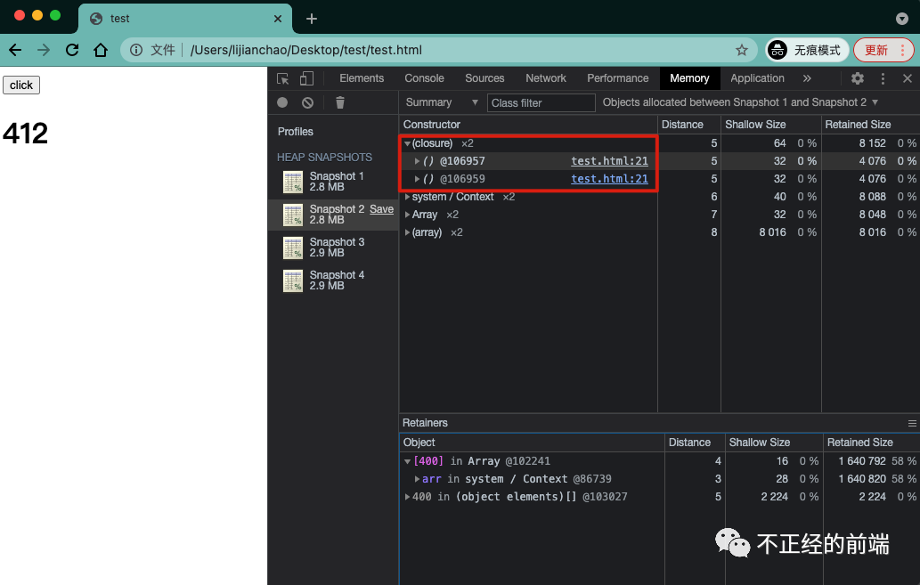Click the Profiles sidebar label
Screen dimensions: 920x585
point(295,132)
